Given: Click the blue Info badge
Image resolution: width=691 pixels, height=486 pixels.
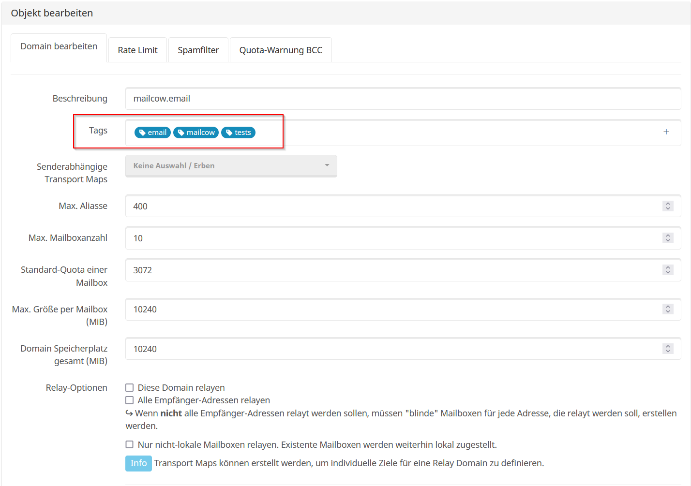Looking at the screenshot, I should pyautogui.click(x=138, y=463).
